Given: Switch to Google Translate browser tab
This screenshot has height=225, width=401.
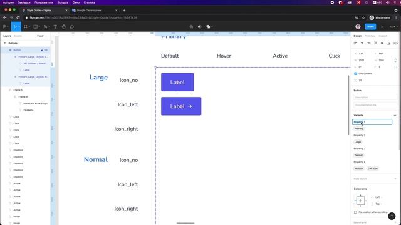Looking at the screenshot, I should [95, 11].
